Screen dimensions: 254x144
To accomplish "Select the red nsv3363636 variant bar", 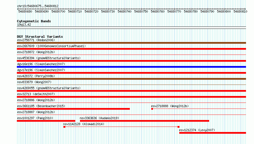I will (x=144, y=121).
